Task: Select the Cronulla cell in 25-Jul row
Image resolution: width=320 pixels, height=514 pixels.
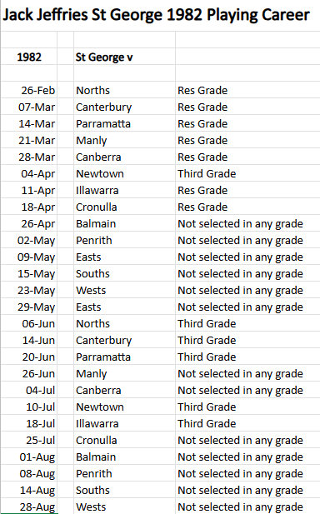Action: click(125, 440)
